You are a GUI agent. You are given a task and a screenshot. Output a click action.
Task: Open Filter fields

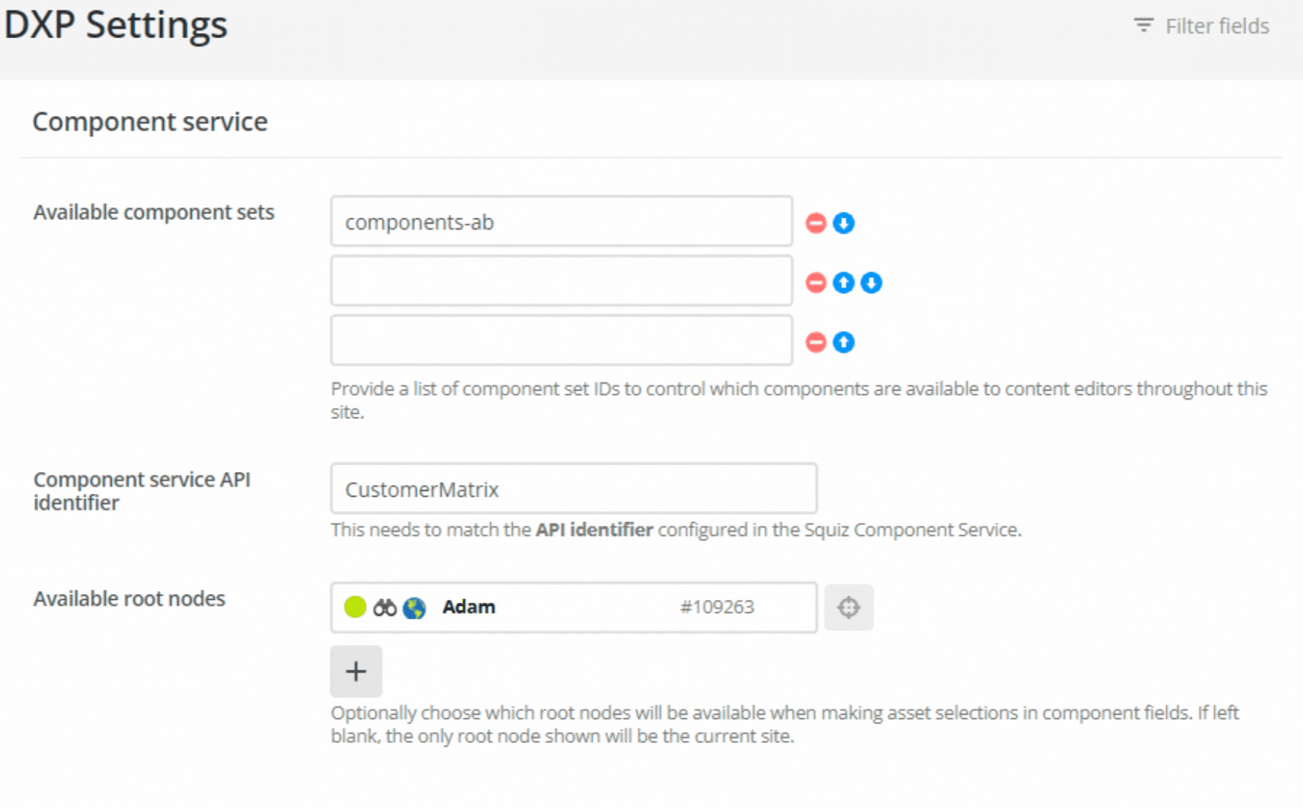1216,25
